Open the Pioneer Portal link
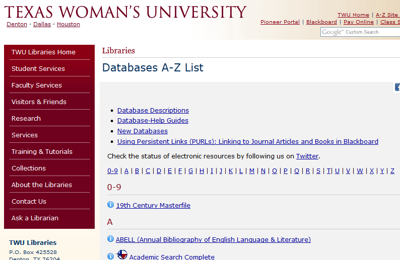Image resolution: width=400 pixels, height=260 pixels. 280,22
